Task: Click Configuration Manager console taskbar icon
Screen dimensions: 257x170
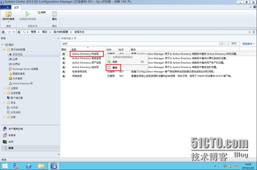Action: click(54, 166)
